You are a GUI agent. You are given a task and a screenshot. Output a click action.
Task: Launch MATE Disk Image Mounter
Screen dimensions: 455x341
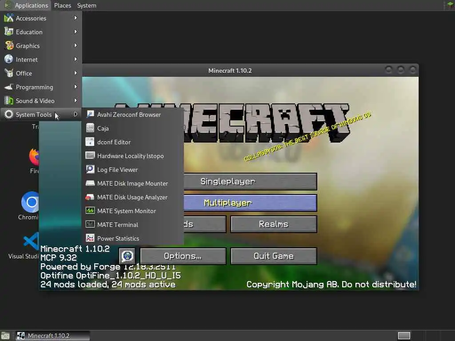click(133, 183)
